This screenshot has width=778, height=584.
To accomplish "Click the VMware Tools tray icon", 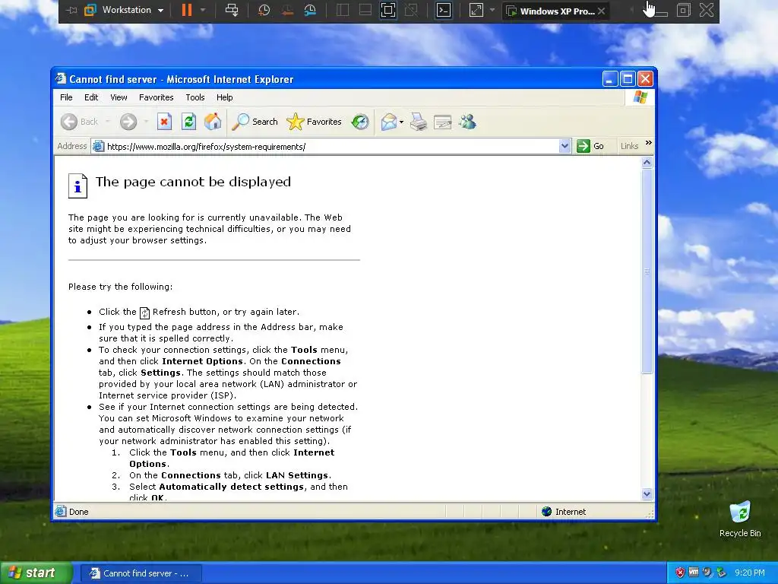I will tap(694, 573).
